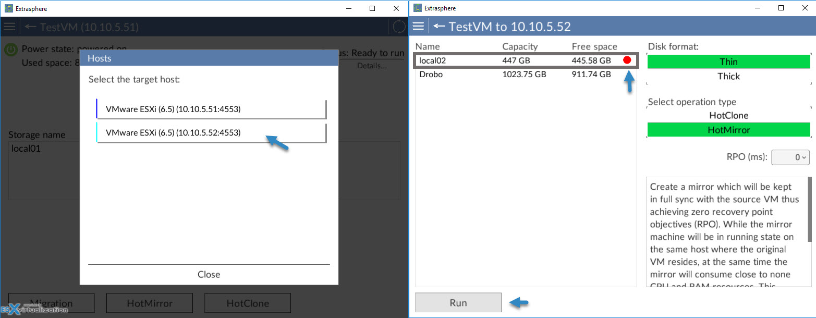Click the HotMirror button in left window

click(150, 303)
